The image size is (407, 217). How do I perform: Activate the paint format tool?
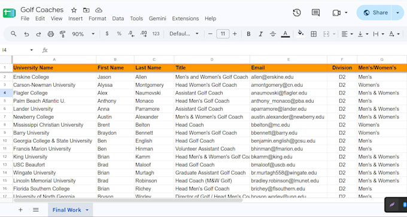tap(63, 34)
